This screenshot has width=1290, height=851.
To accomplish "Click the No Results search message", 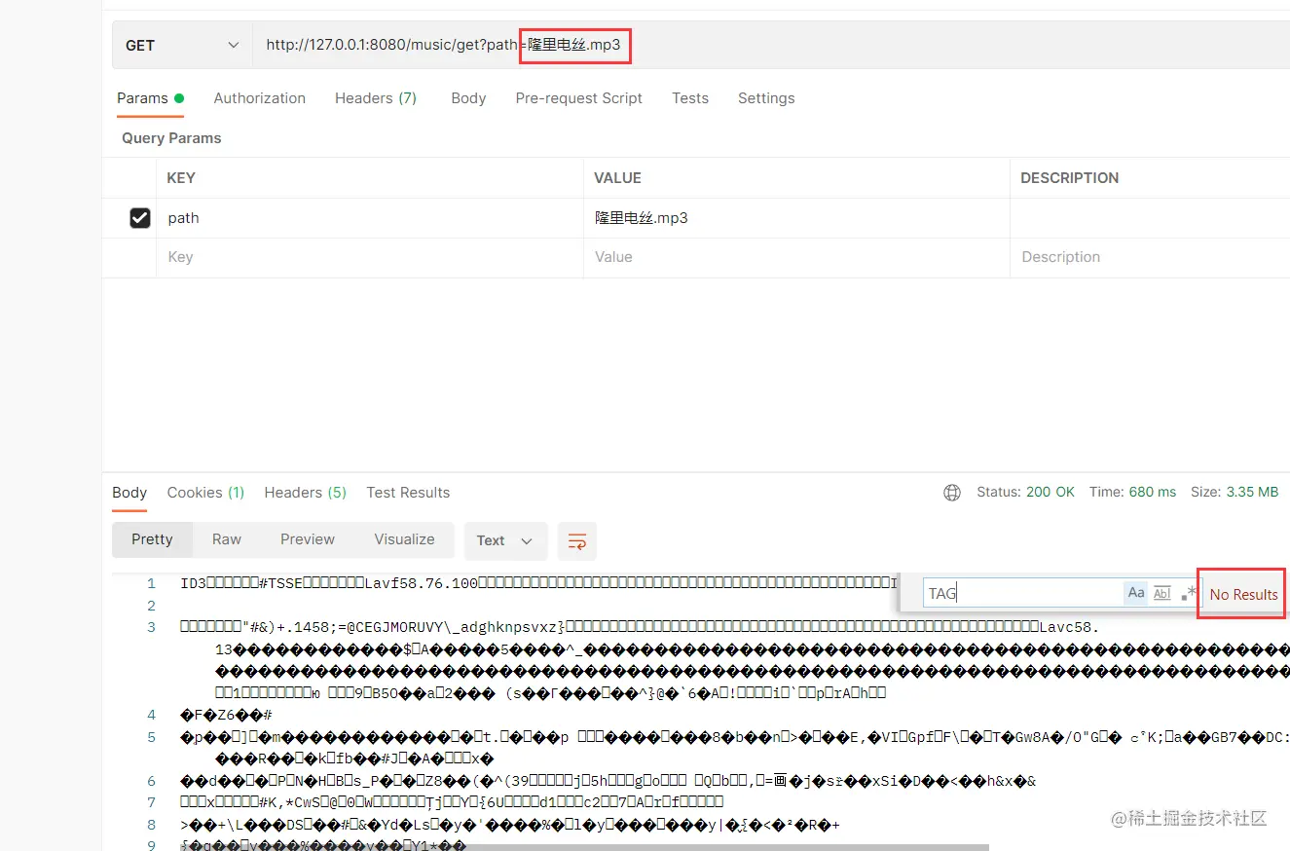I will [x=1243, y=594].
